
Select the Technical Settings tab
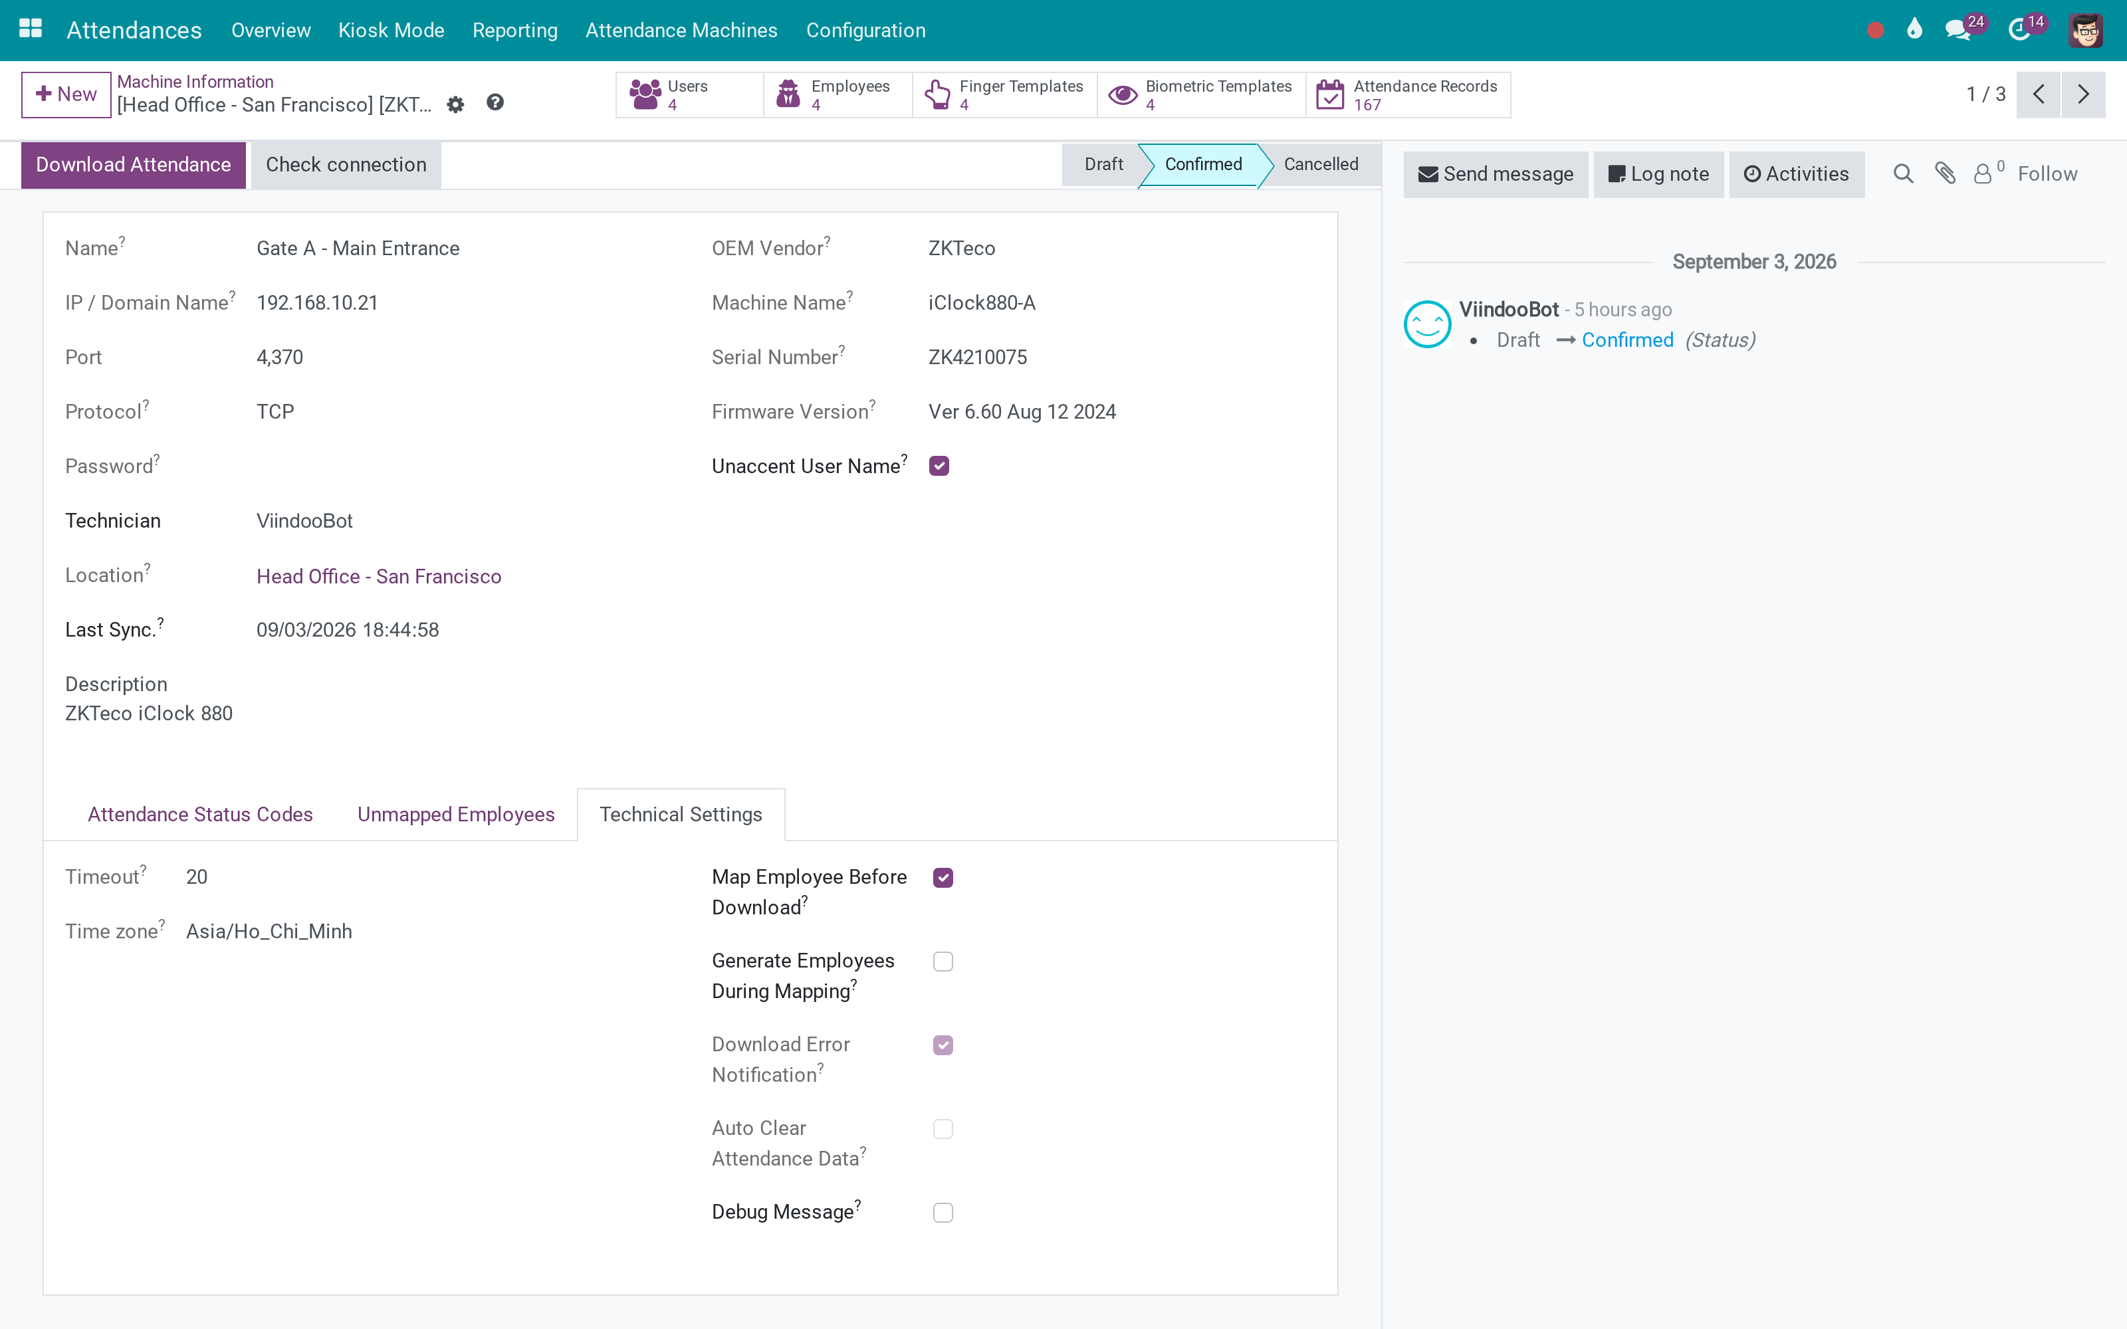[681, 815]
